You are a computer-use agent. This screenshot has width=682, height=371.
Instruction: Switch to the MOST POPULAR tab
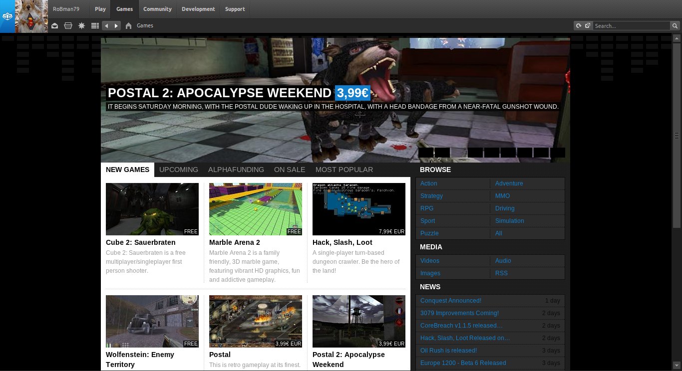click(344, 170)
